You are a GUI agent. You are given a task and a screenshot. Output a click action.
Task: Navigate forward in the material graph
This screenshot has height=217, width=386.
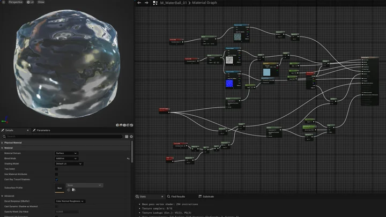coord(146,3)
